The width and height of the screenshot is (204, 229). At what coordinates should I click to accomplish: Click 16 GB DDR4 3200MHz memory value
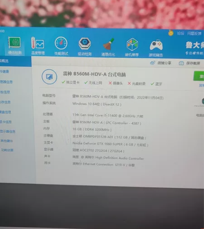pyautogui.click(x=92, y=129)
